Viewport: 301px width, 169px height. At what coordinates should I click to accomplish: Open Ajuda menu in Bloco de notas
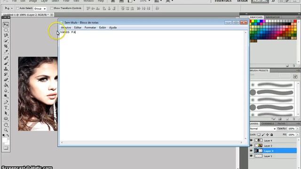[x=113, y=28]
